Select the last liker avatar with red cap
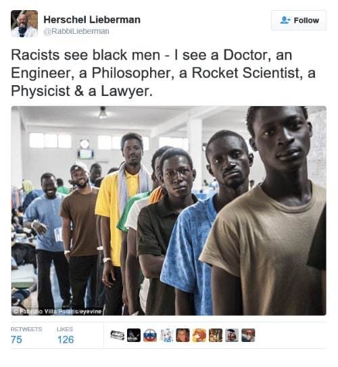The image size is (338, 367). (x=248, y=335)
